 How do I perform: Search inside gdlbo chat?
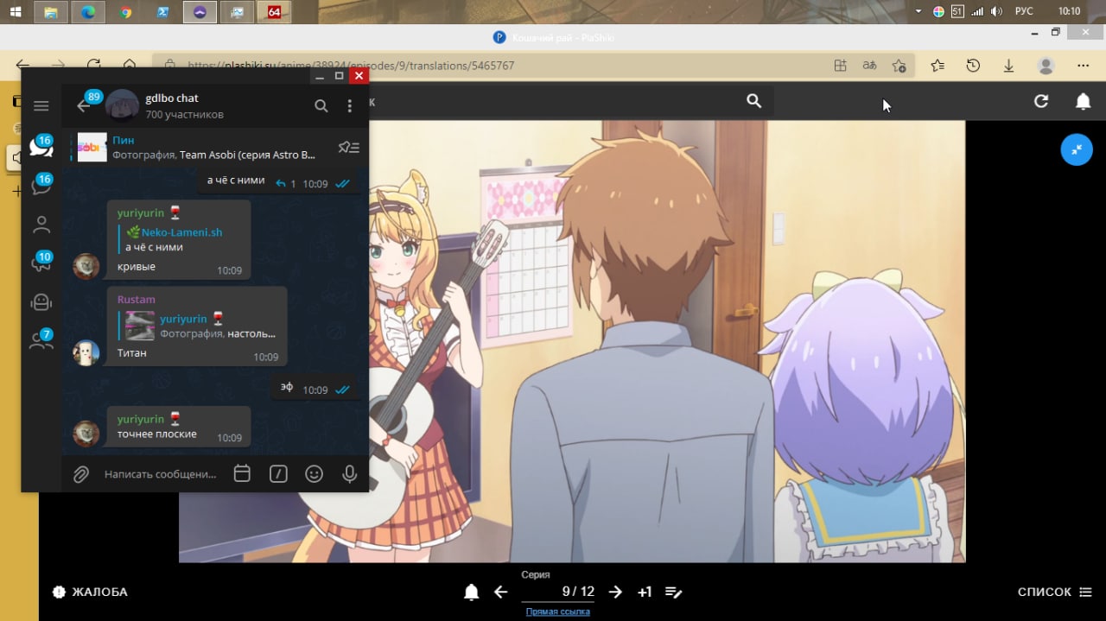pyautogui.click(x=321, y=105)
